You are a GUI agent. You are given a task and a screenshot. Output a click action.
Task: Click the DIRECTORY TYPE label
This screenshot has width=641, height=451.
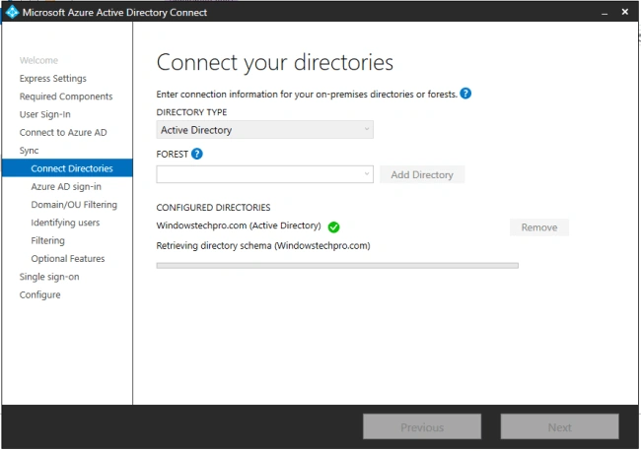(x=191, y=112)
